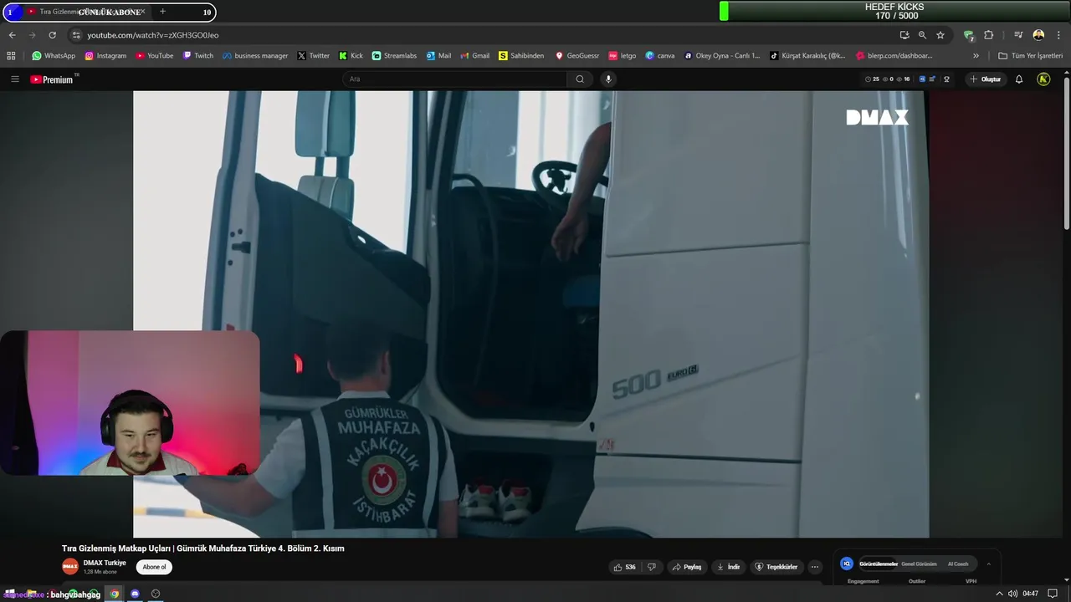Open the canva bookmark
The image size is (1071, 602).
pos(660,56)
